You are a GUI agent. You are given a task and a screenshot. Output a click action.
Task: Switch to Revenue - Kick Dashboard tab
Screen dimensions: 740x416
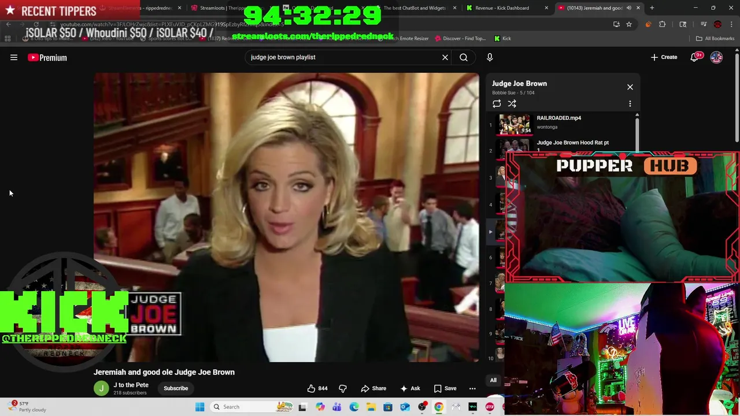(502, 8)
